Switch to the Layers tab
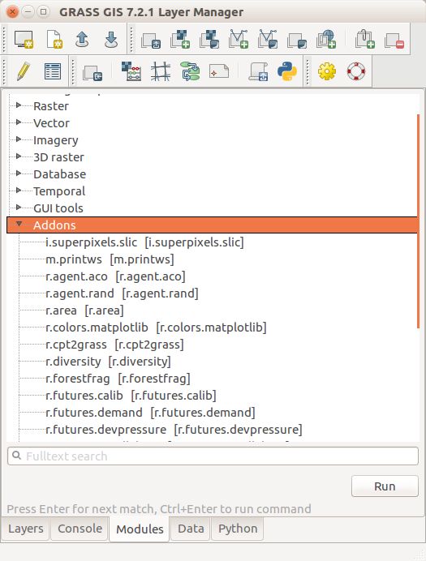426x561 pixels. point(26,529)
